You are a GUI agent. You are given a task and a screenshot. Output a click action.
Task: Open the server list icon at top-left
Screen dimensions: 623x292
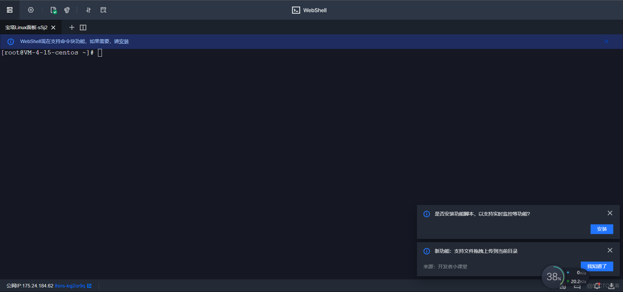(9, 10)
